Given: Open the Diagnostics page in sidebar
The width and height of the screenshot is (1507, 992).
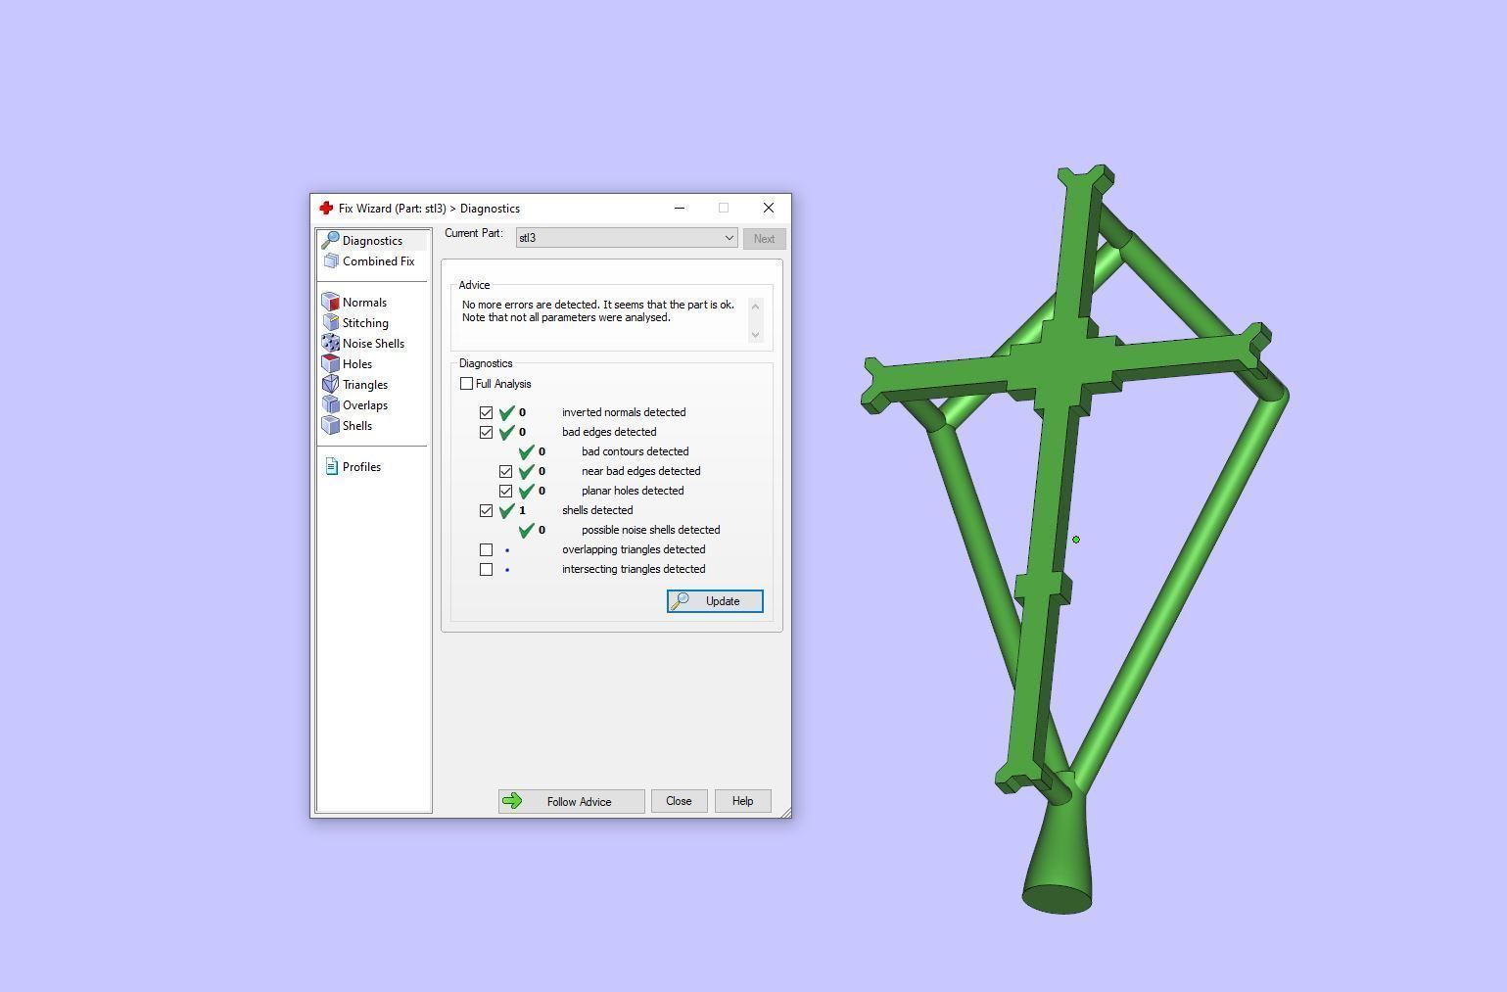Looking at the screenshot, I should click(372, 240).
